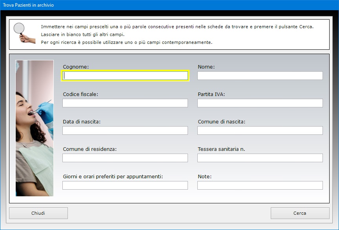Activate the Partita IVA field
This screenshot has height=230, width=339.
260,103
